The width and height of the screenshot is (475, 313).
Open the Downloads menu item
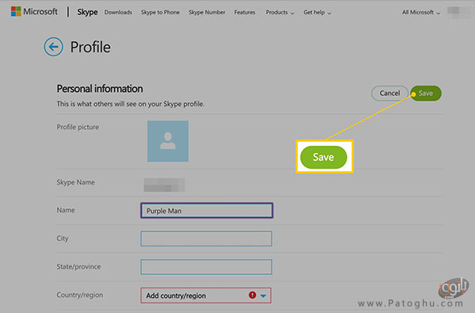118,13
